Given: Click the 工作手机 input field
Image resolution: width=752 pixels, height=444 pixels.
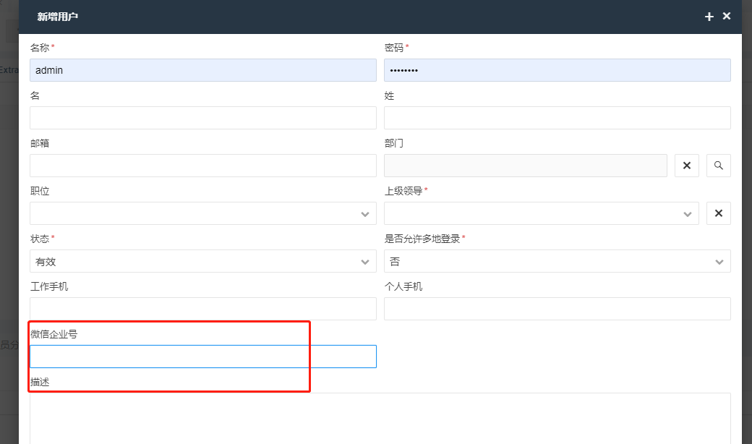Looking at the screenshot, I should [x=203, y=309].
